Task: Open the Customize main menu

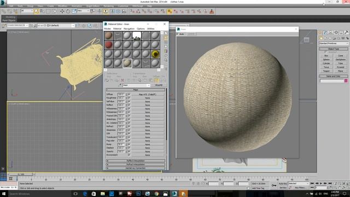Action: [123, 6]
